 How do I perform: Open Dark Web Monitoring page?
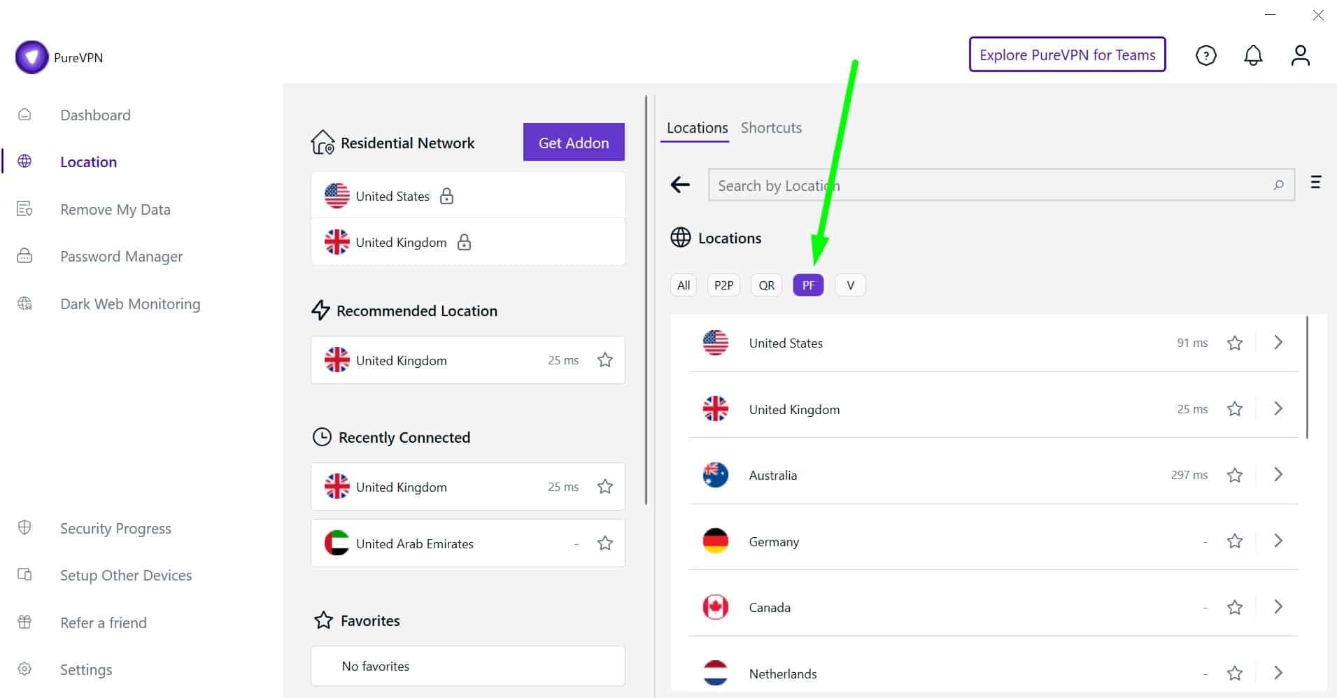tap(130, 304)
